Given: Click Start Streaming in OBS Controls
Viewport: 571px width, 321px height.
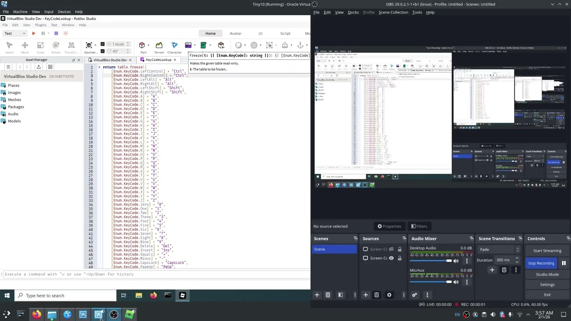Looking at the screenshot, I should (547, 251).
